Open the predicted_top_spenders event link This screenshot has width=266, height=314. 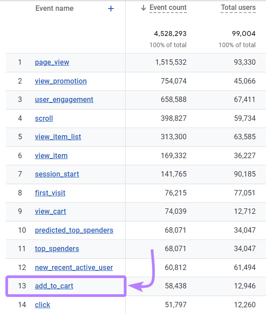point(74,230)
